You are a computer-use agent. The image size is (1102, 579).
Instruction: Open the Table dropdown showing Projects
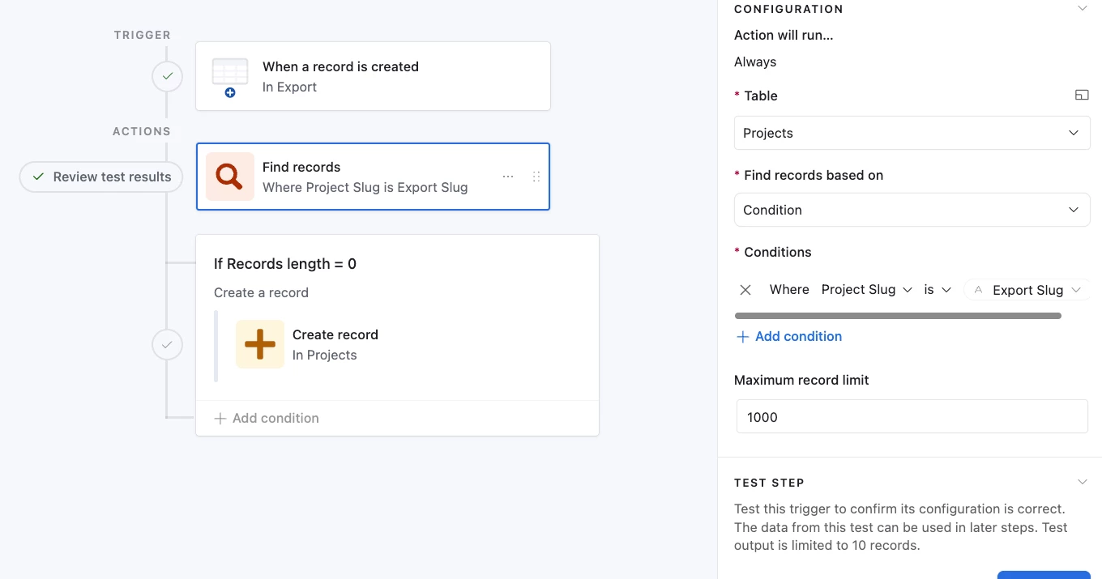[912, 133]
